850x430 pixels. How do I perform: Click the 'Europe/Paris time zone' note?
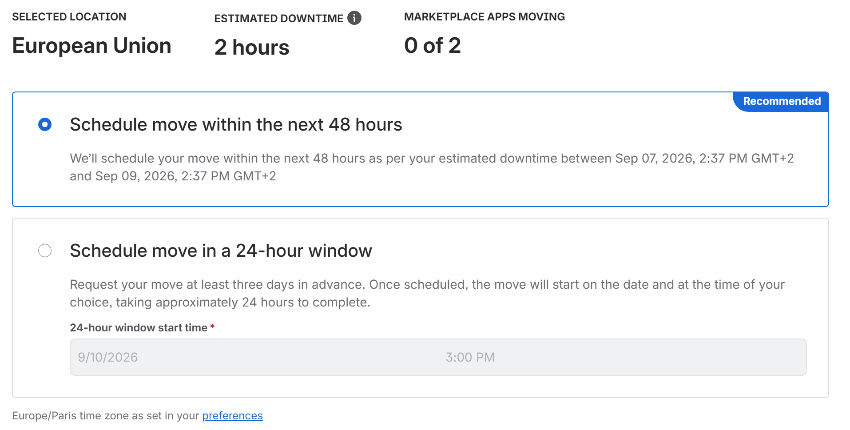pyautogui.click(x=137, y=416)
